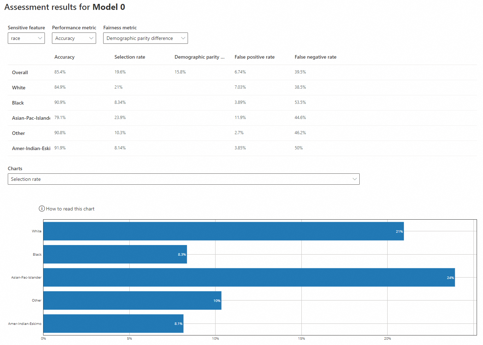The image size is (483, 345).
Task: Click the False negative rate column header
Action: pos(316,57)
